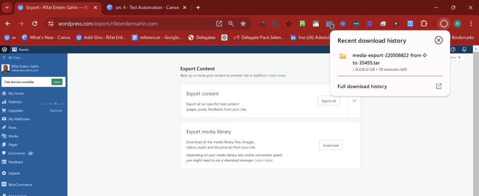Open the WordPress logo menu in admin bar
This screenshot has width=479, height=196.
[x=4, y=49]
